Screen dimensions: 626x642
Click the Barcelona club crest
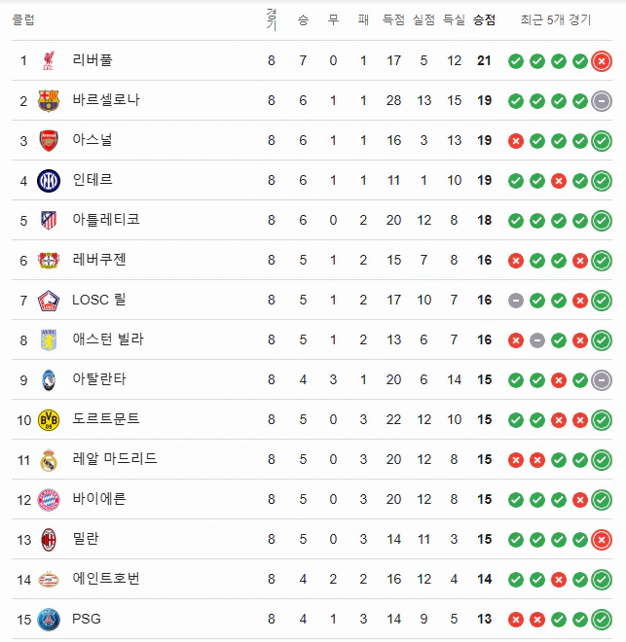[x=49, y=101]
